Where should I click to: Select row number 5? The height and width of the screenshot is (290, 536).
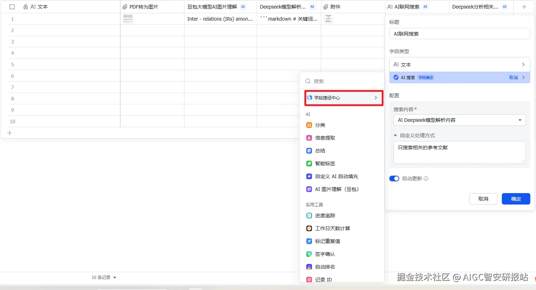pyautogui.click(x=12, y=64)
